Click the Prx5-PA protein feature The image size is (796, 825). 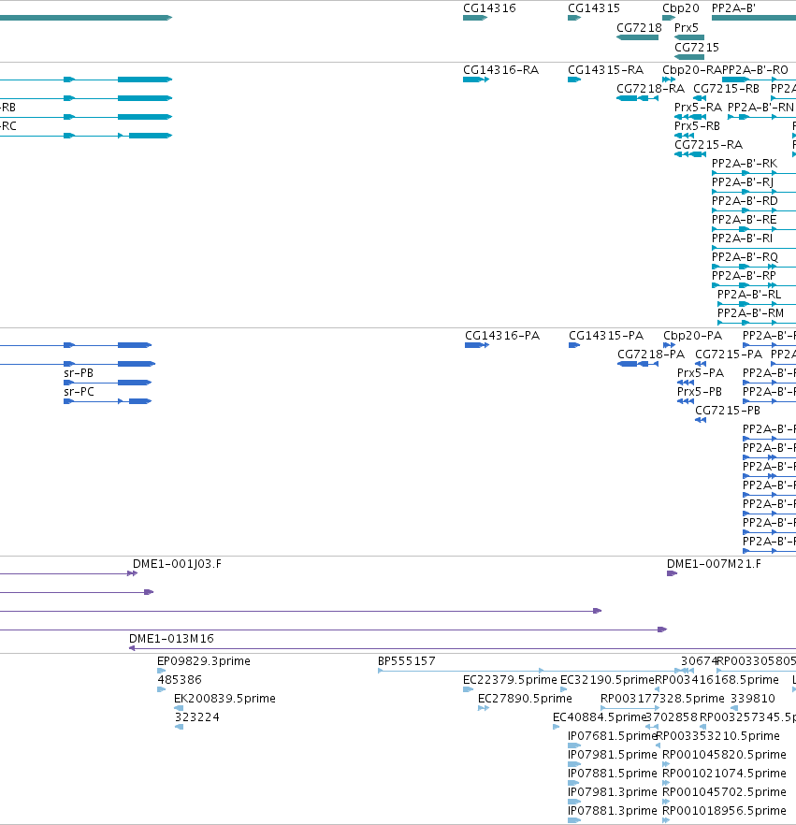click(x=686, y=383)
